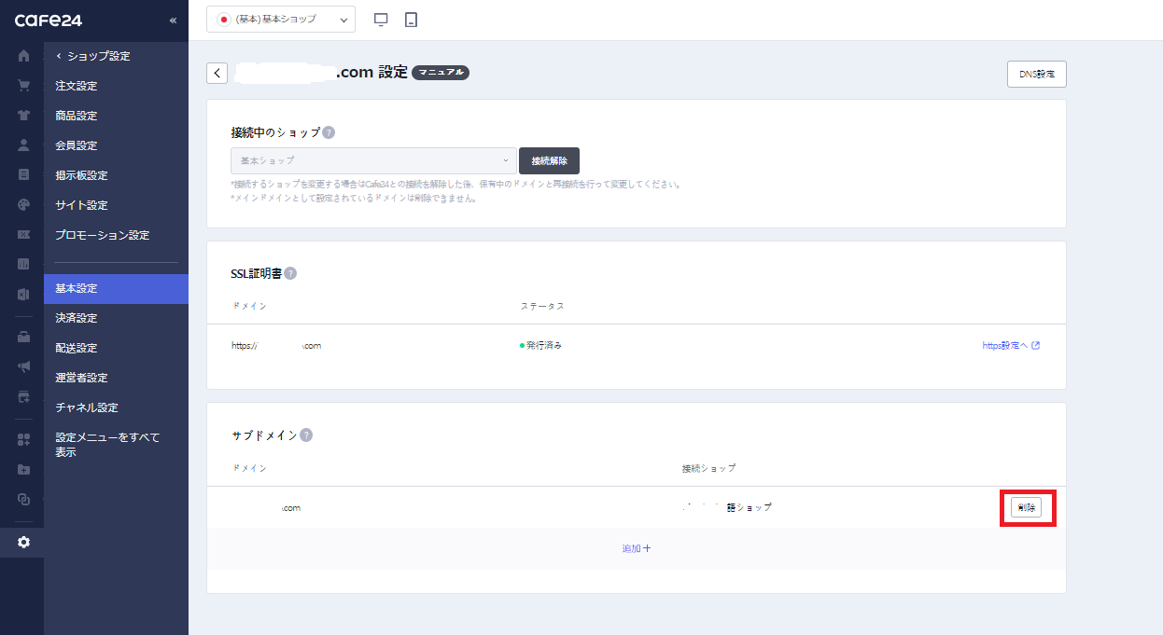Open the palette design icon

click(23, 205)
